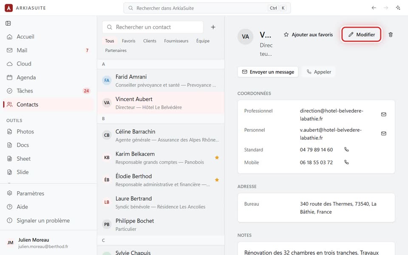Screen dimensions: 408x255
Task: Email the Personnel address via envelope icon
Action: (x=383, y=133)
